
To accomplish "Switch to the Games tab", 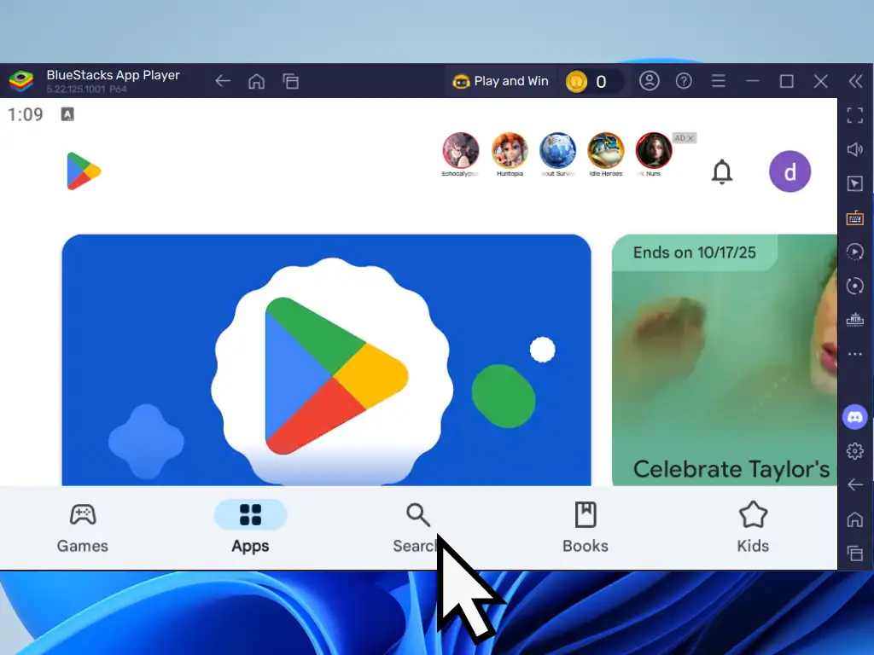I will (83, 528).
